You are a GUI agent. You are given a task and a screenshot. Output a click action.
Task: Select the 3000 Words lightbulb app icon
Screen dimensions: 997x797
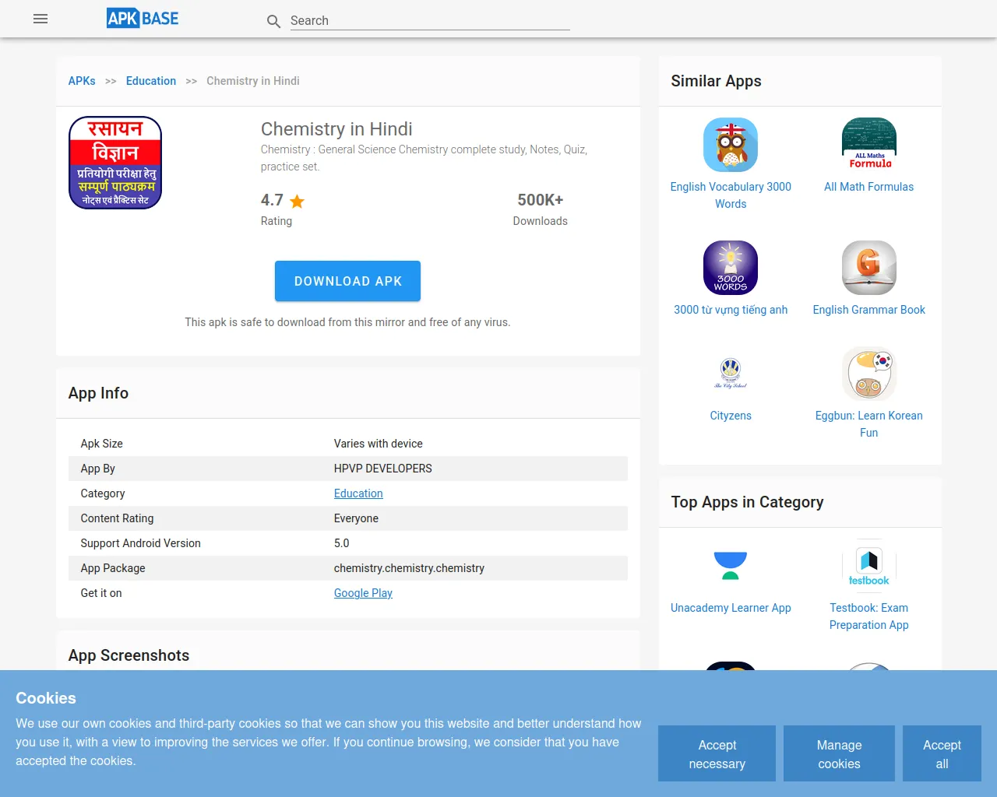(730, 268)
